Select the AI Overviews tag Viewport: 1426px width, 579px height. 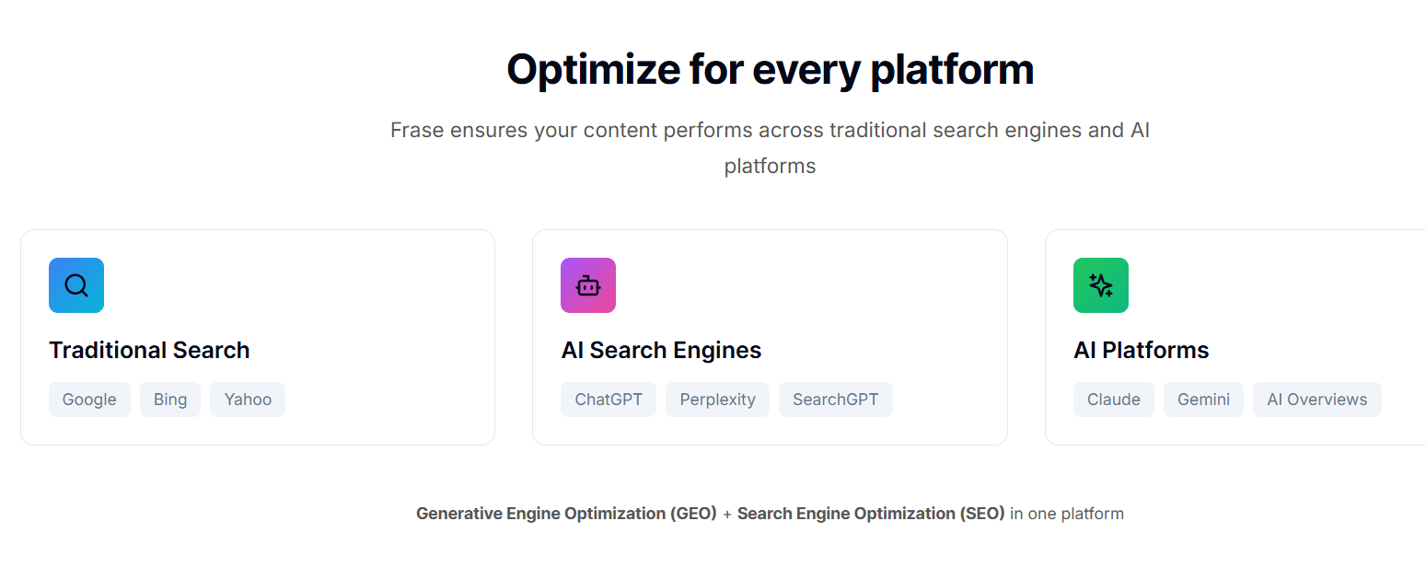click(x=1317, y=400)
